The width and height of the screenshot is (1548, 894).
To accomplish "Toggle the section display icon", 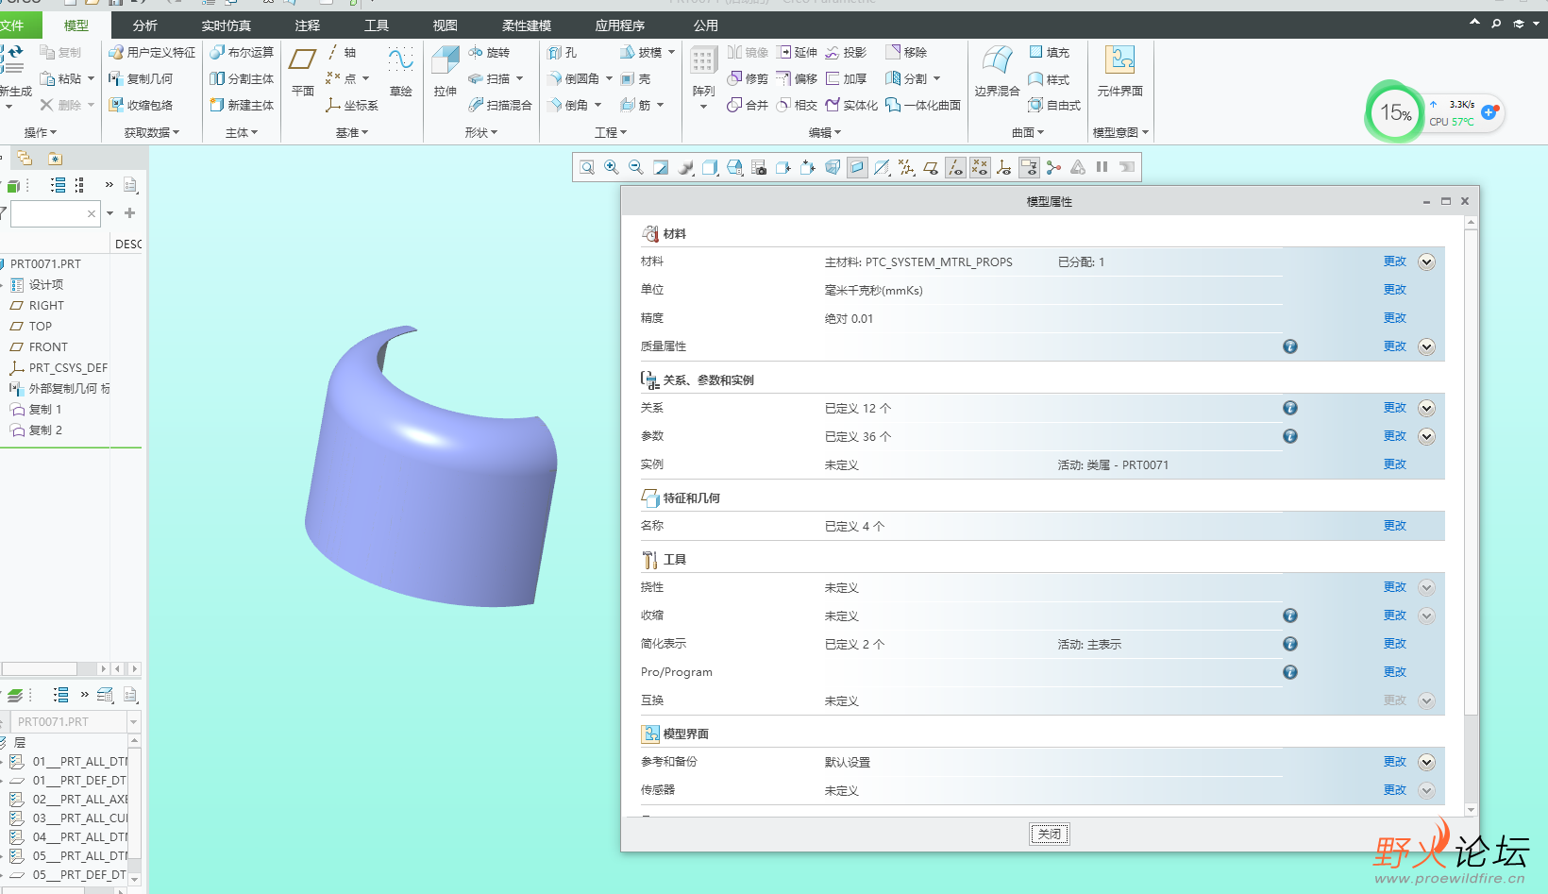I will click(x=857, y=167).
